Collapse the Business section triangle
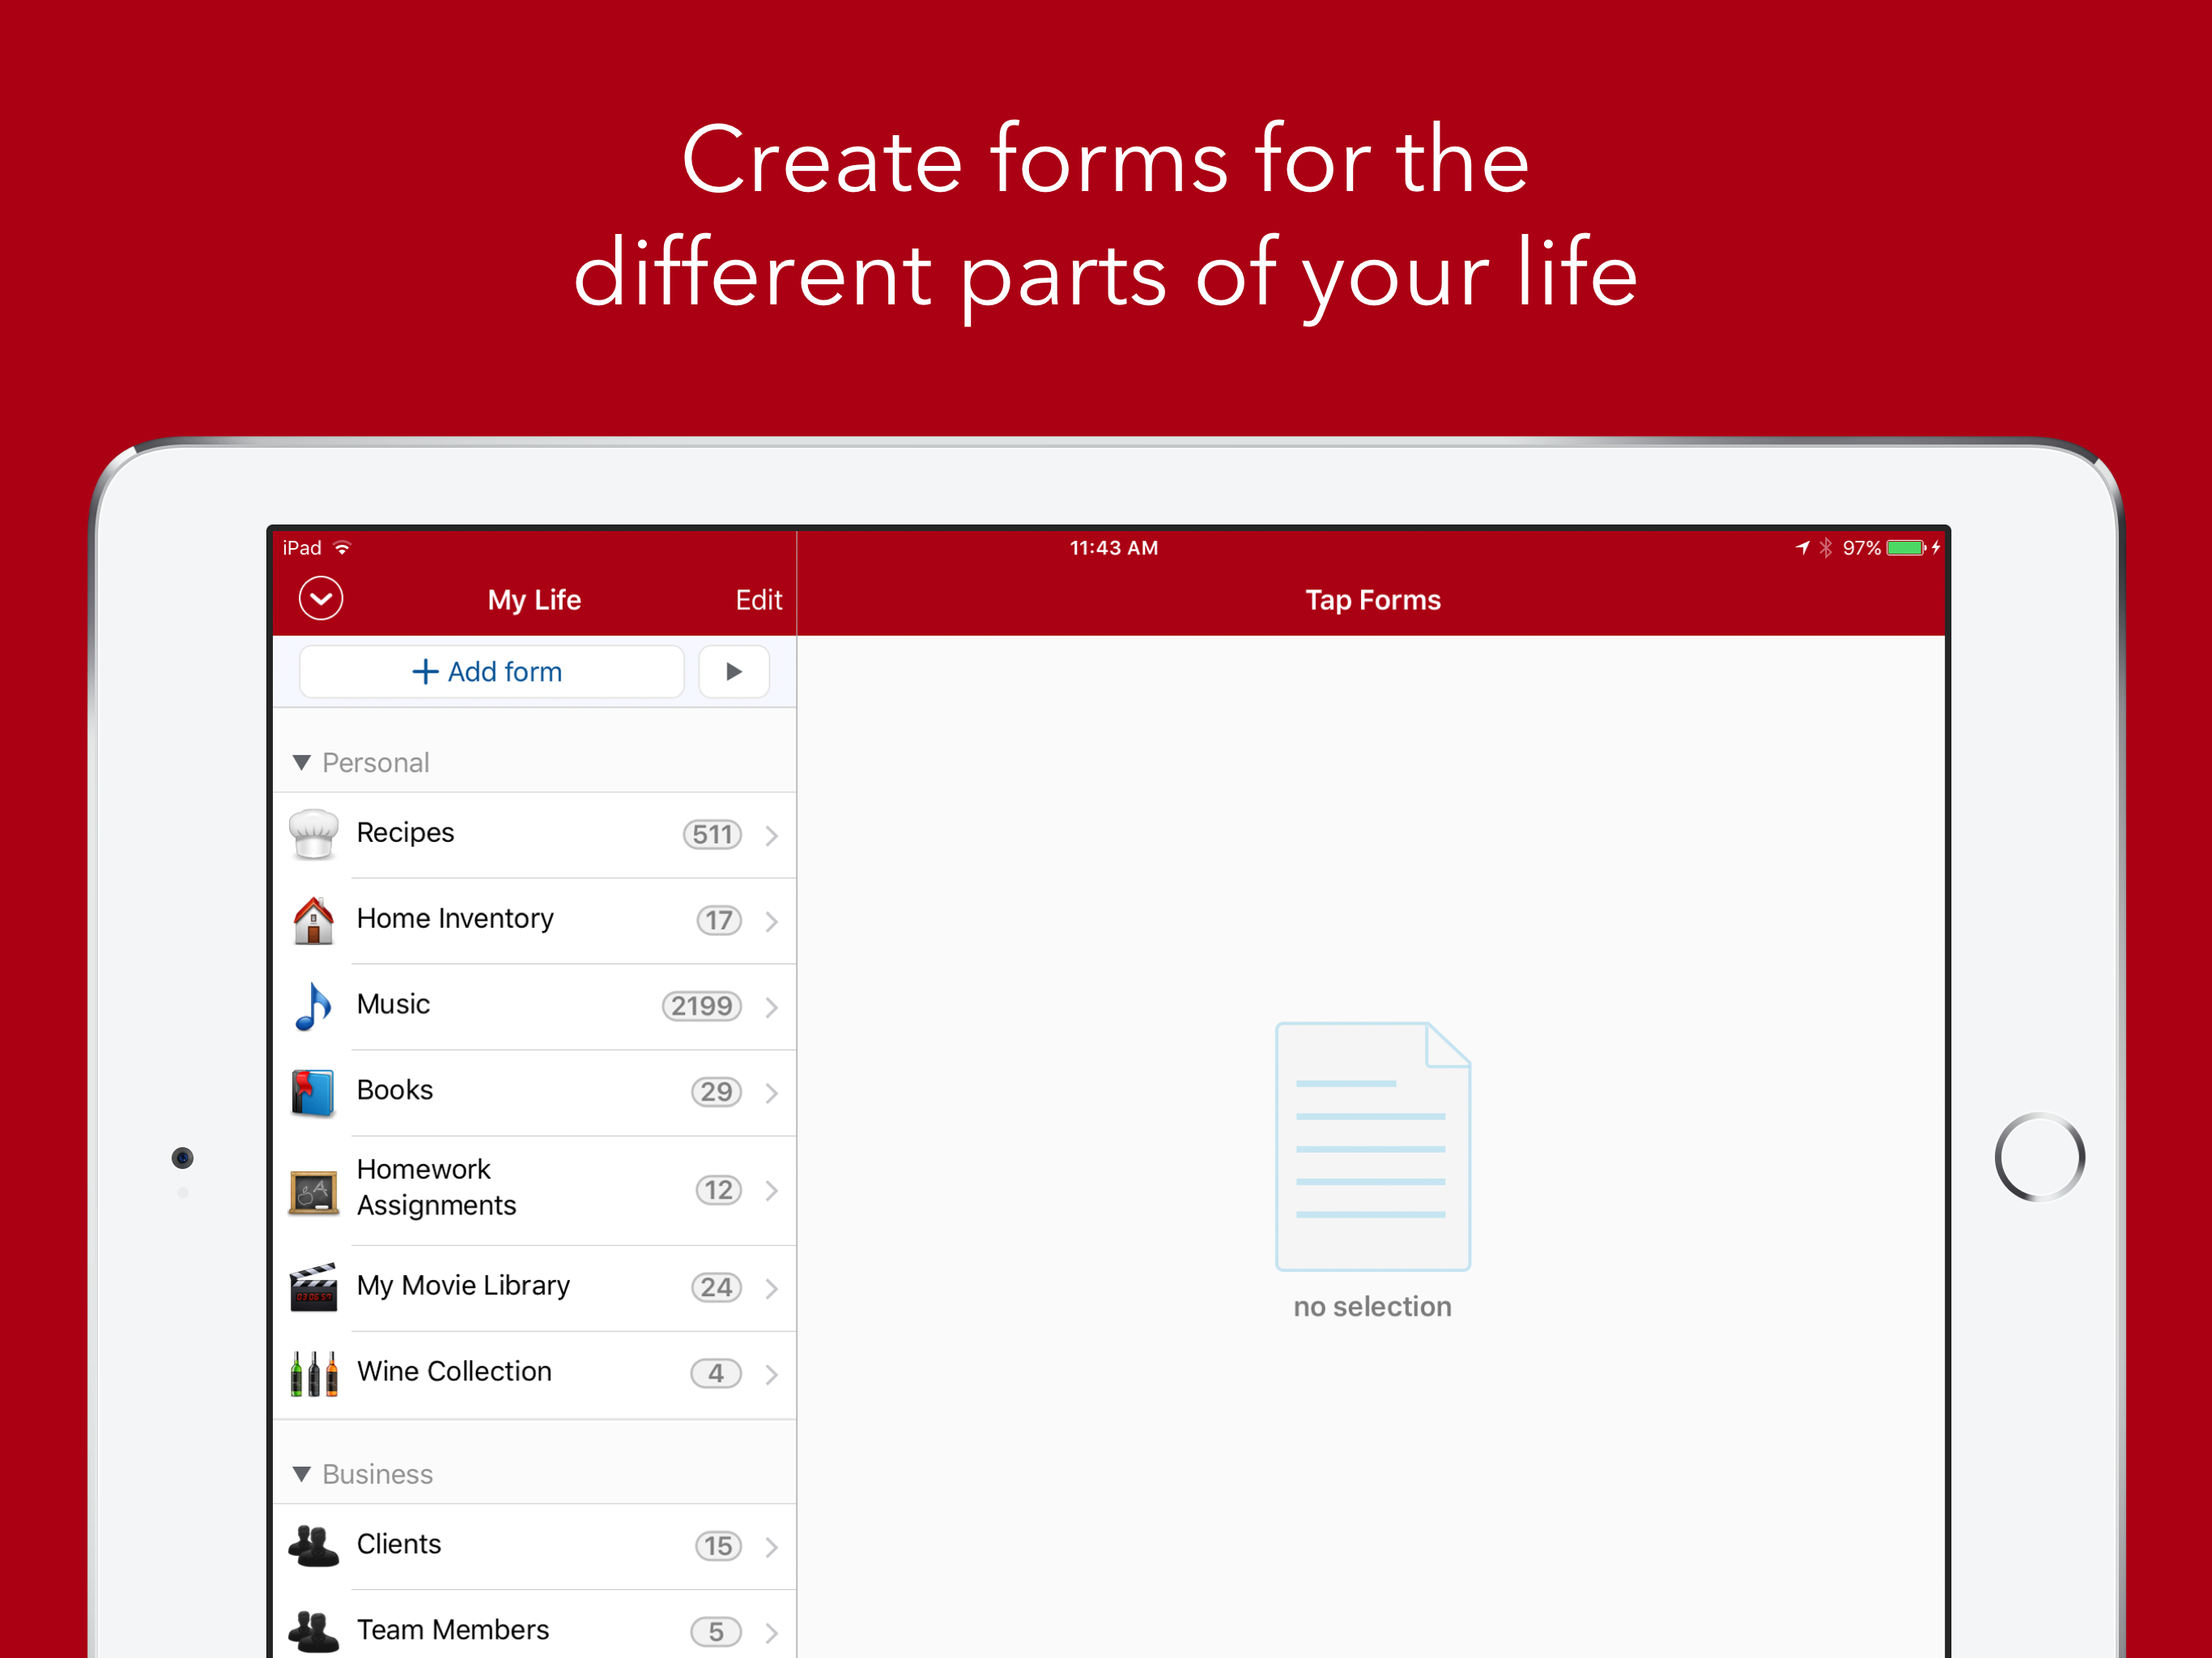The width and height of the screenshot is (2212, 1658). (301, 1474)
